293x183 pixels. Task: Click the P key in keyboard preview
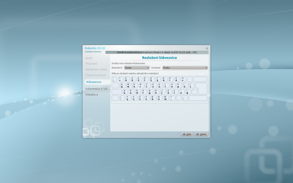click(x=179, y=85)
